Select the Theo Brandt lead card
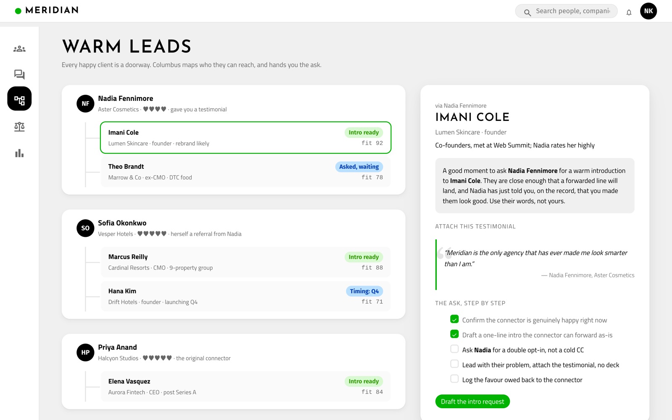This screenshot has width=672, height=420. point(246,172)
